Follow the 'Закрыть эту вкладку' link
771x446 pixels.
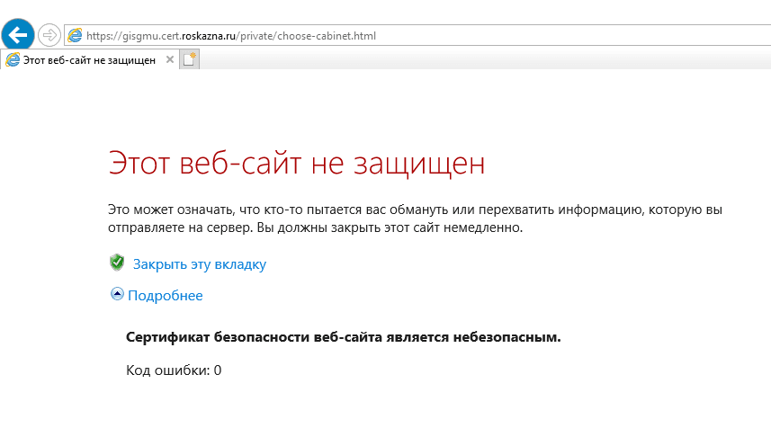tap(200, 264)
